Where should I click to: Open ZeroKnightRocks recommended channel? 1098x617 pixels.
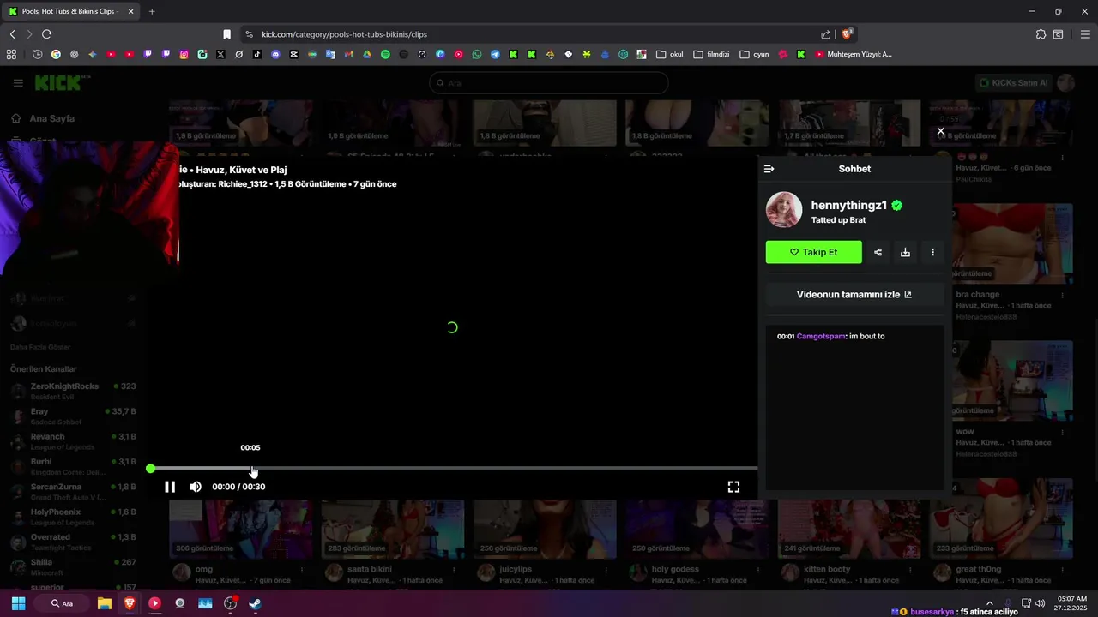coord(73,392)
